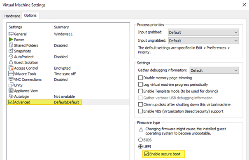Uncheck Enable secure boot
The height and width of the screenshot is (160, 249).
click(x=147, y=154)
